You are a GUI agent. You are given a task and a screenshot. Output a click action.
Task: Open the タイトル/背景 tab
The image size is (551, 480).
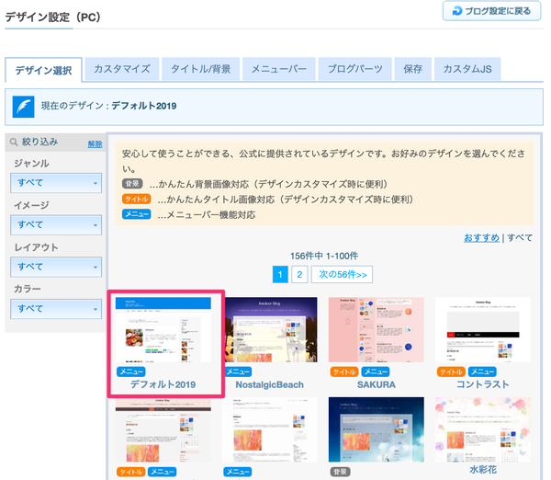point(200,69)
